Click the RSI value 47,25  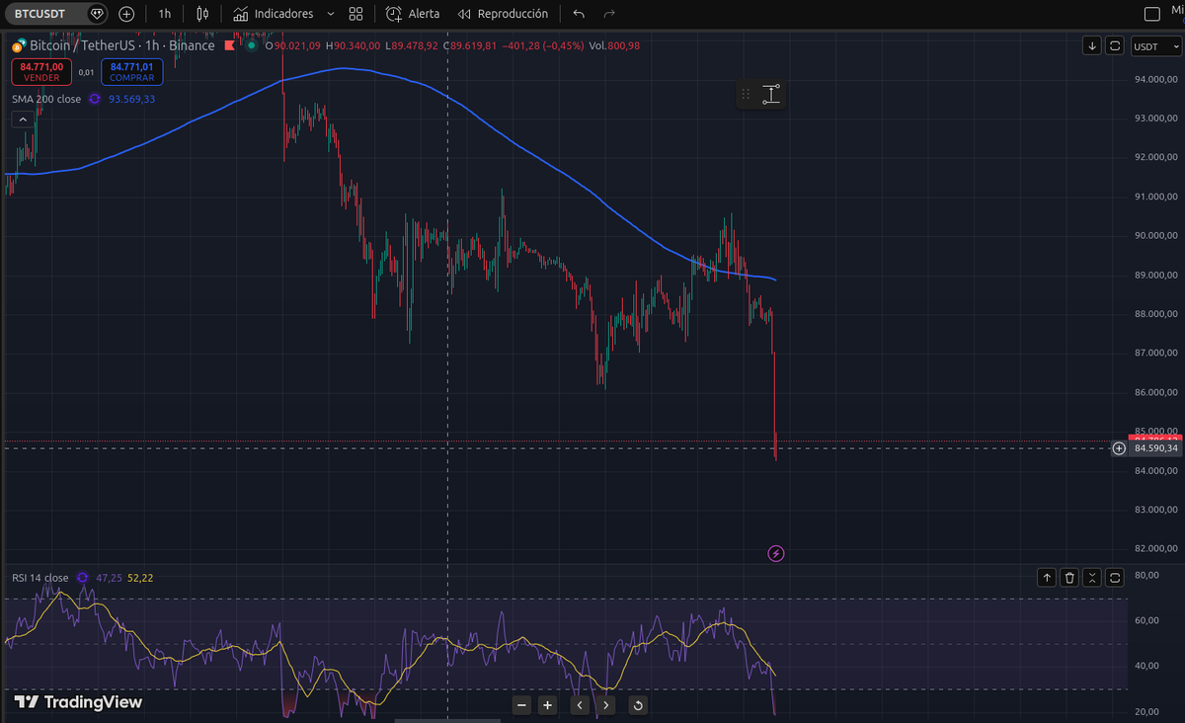[109, 578]
